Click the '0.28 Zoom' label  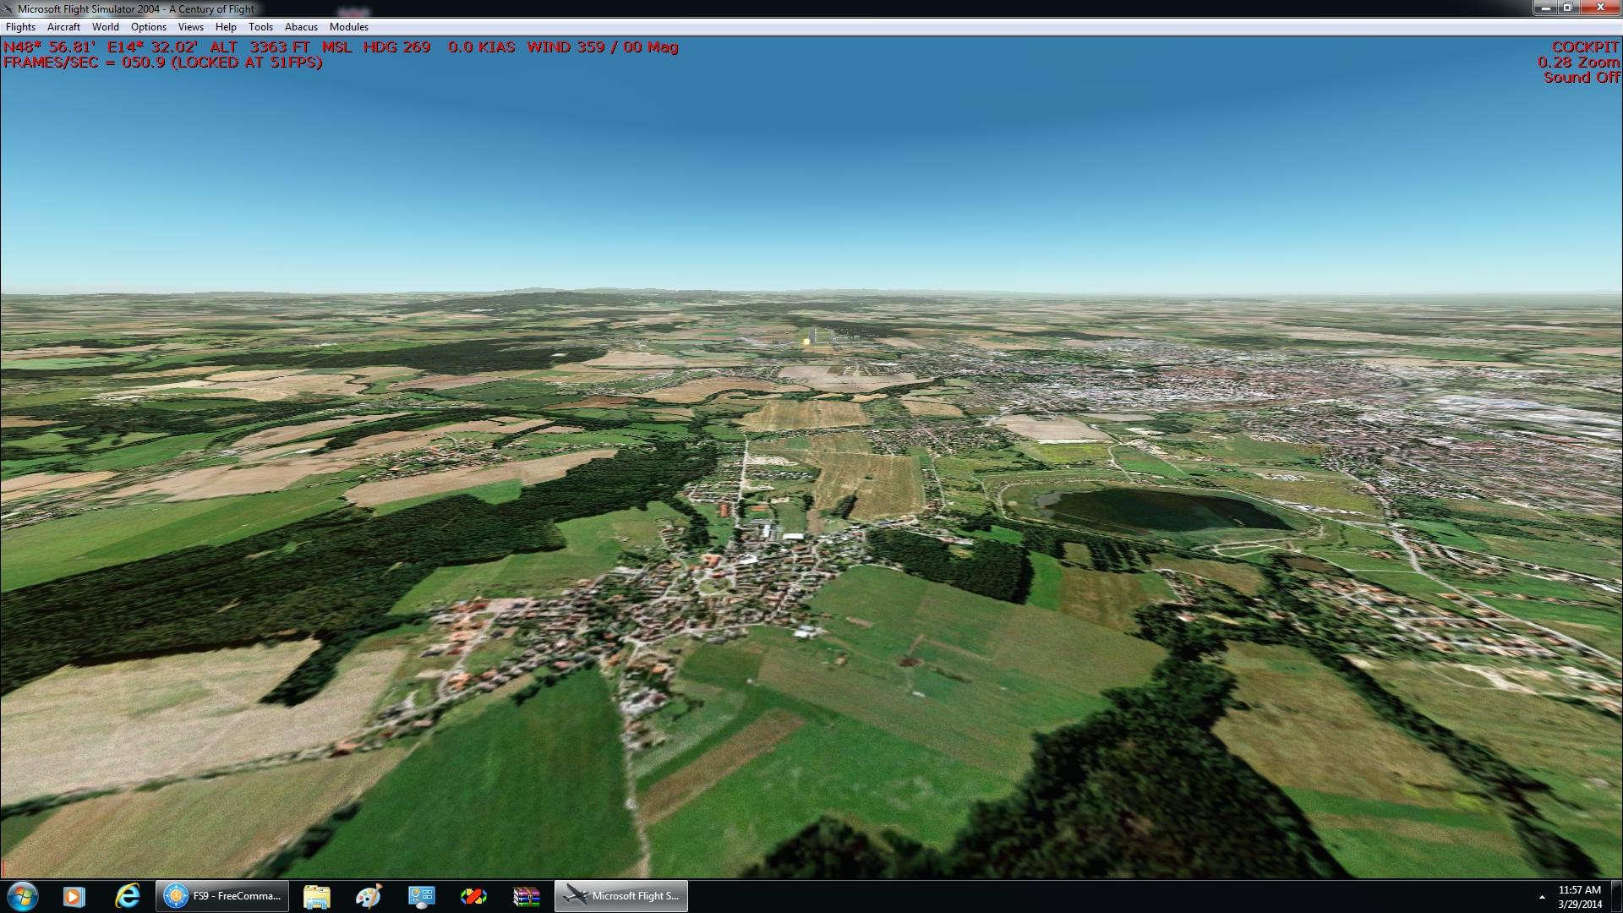click(x=1579, y=63)
